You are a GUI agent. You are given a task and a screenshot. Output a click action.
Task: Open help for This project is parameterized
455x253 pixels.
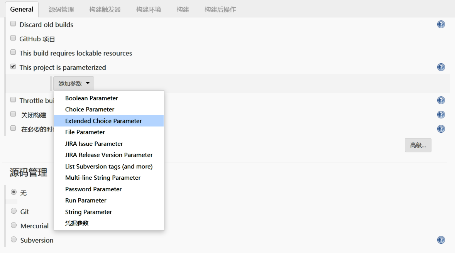[441, 67]
